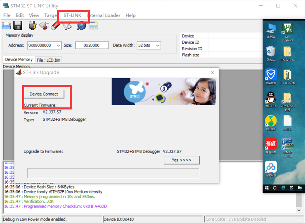Image resolution: width=305 pixels, height=223 pixels.
Task: Open Program & Verify toolbar icon
Action: [67, 26]
